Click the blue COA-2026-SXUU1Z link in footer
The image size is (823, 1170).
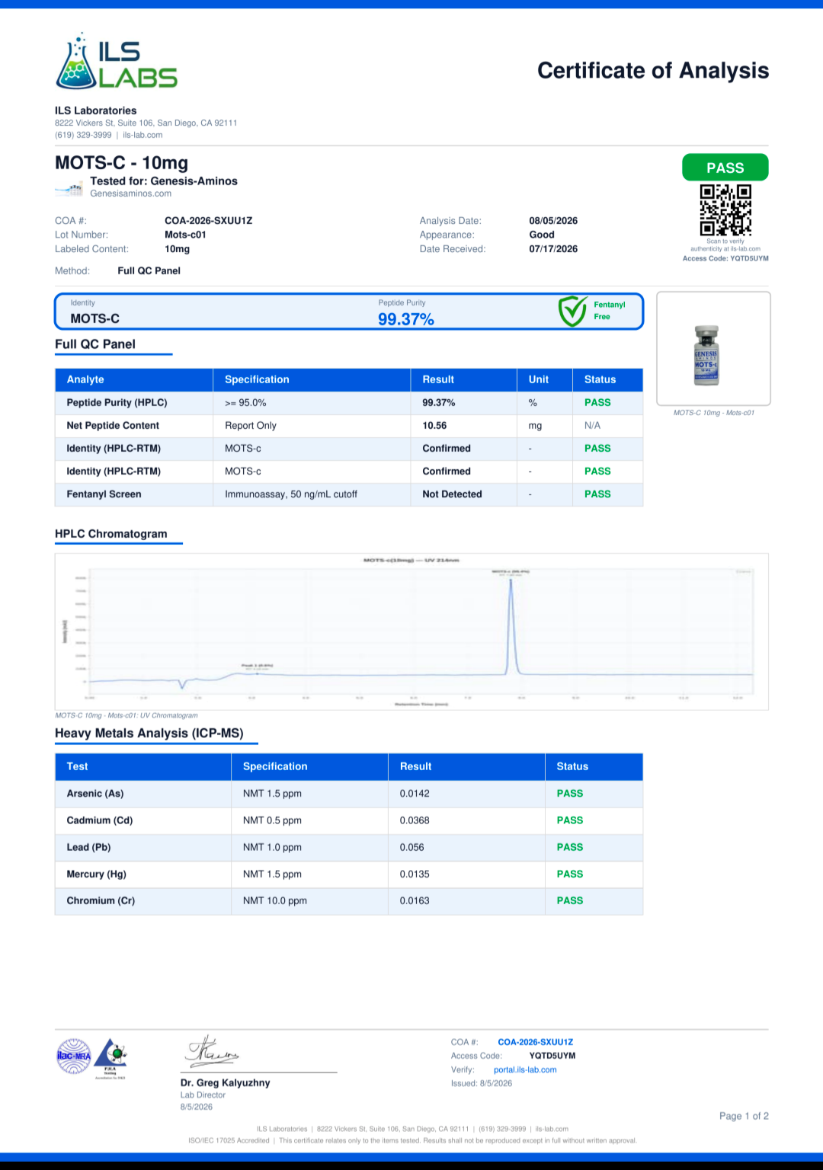(536, 1042)
